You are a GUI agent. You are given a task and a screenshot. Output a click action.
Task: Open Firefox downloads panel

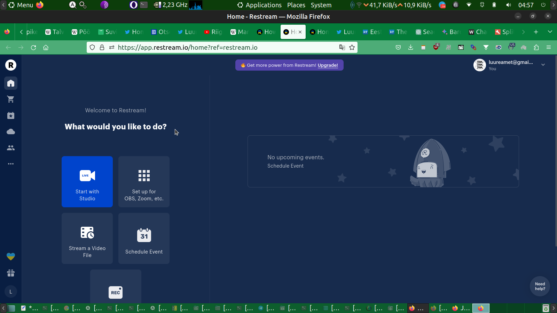411,48
